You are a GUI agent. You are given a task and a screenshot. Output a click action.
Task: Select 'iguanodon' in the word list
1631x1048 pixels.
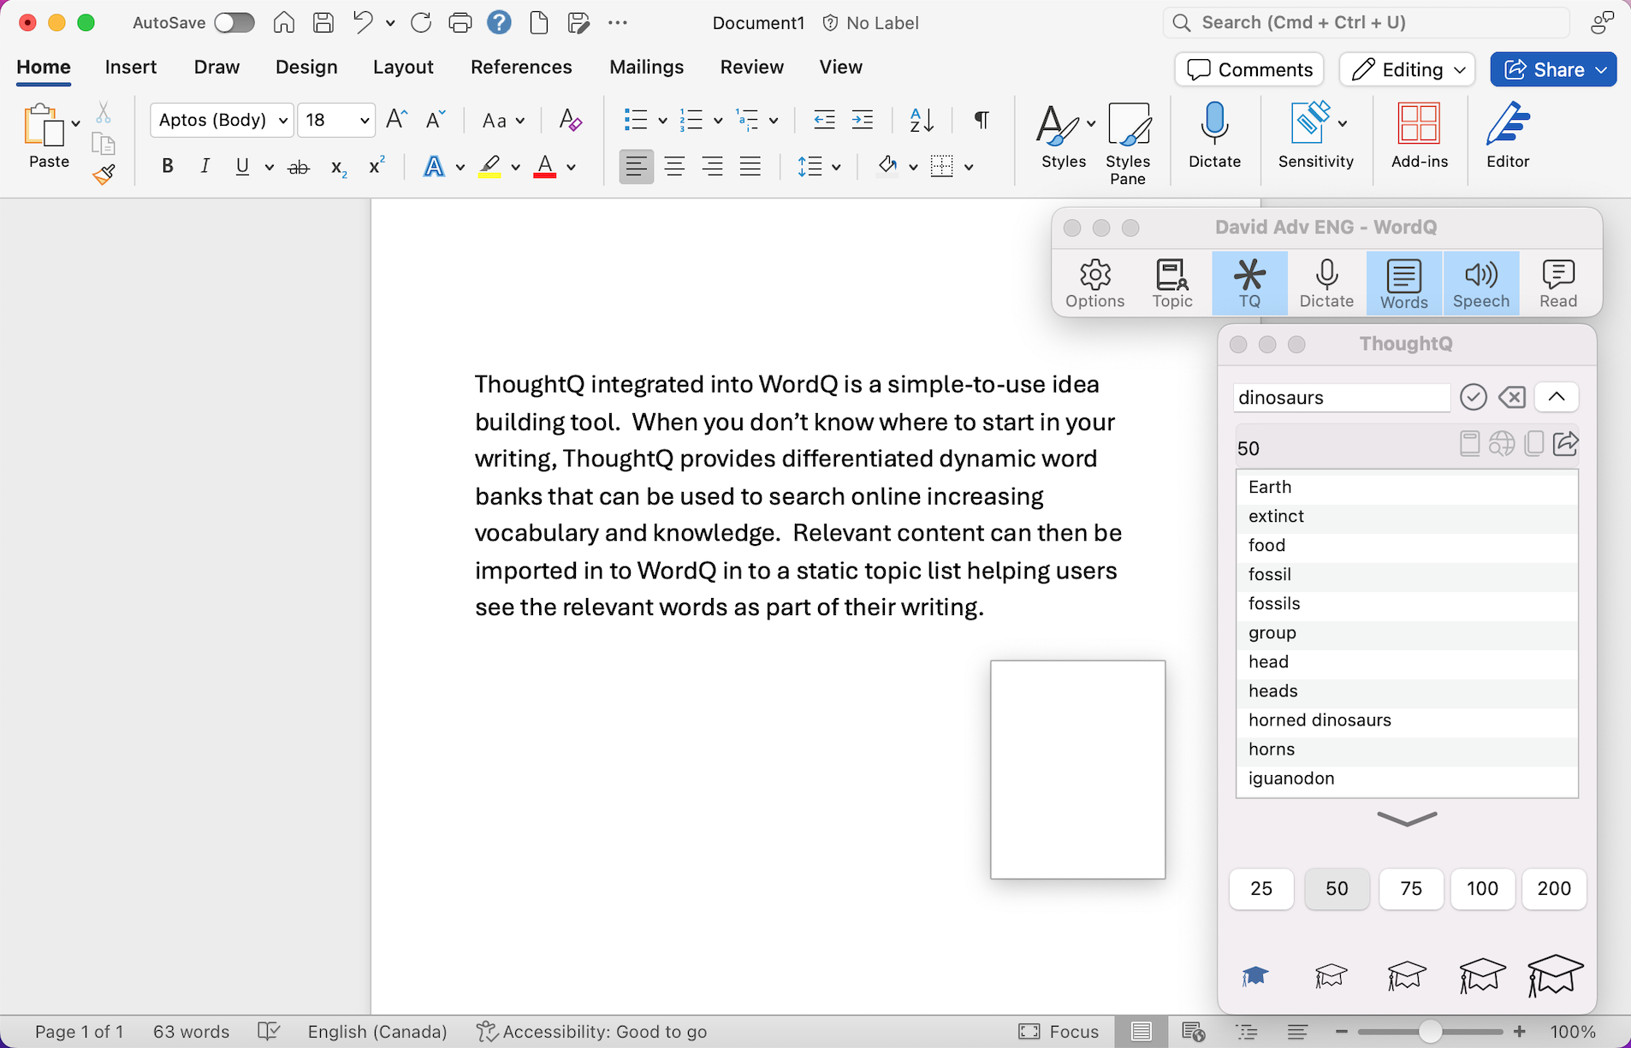(x=1407, y=778)
